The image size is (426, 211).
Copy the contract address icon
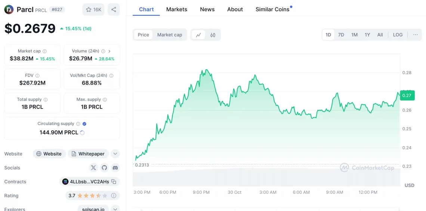click(x=114, y=182)
